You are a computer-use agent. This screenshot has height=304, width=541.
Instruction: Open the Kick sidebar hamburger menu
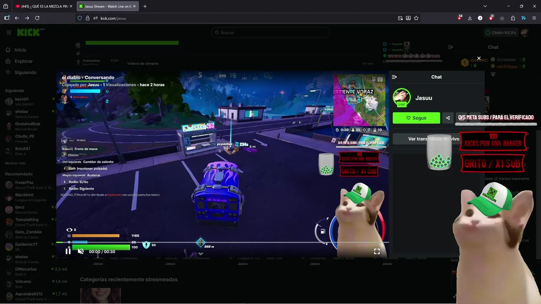(9, 33)
